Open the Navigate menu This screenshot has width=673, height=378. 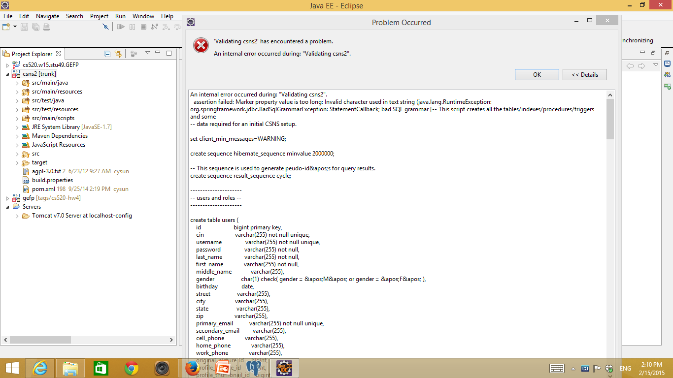pos(47,16)
